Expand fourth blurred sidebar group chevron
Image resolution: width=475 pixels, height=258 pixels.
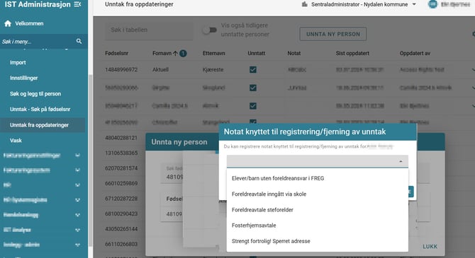point(77,200)
